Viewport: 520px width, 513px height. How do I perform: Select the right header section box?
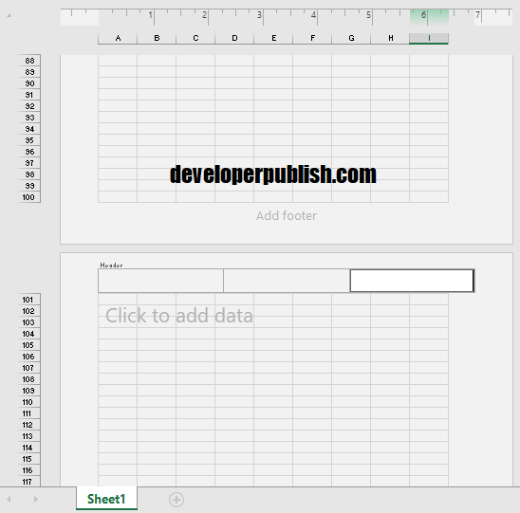coord(412,281)
